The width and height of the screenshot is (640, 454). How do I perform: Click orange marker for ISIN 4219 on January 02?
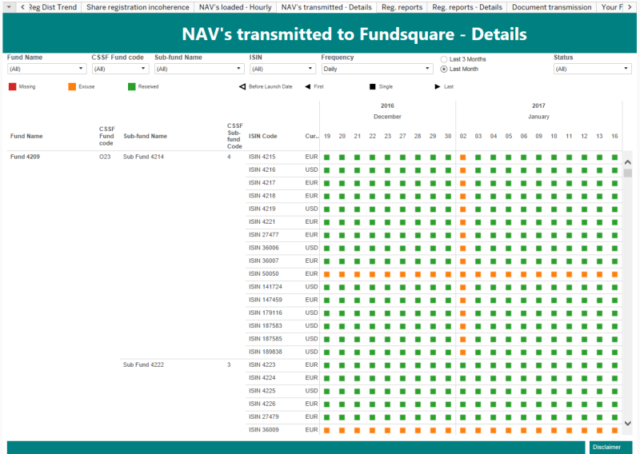click(x=463, y=209)
